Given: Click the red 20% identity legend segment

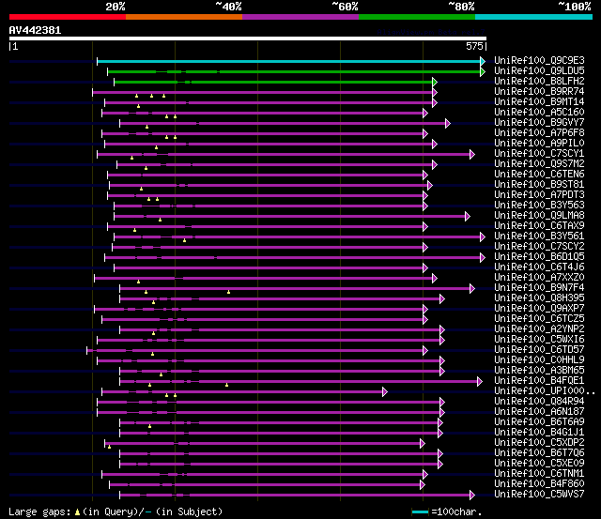Looking at the screenshot, I should pyautogui.click(x=68, y=17).
